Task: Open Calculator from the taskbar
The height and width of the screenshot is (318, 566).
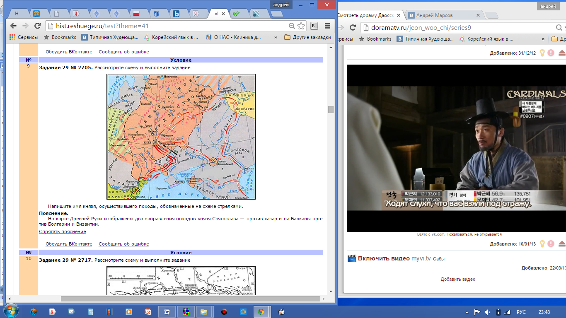Action: click(x=91, y=311)
